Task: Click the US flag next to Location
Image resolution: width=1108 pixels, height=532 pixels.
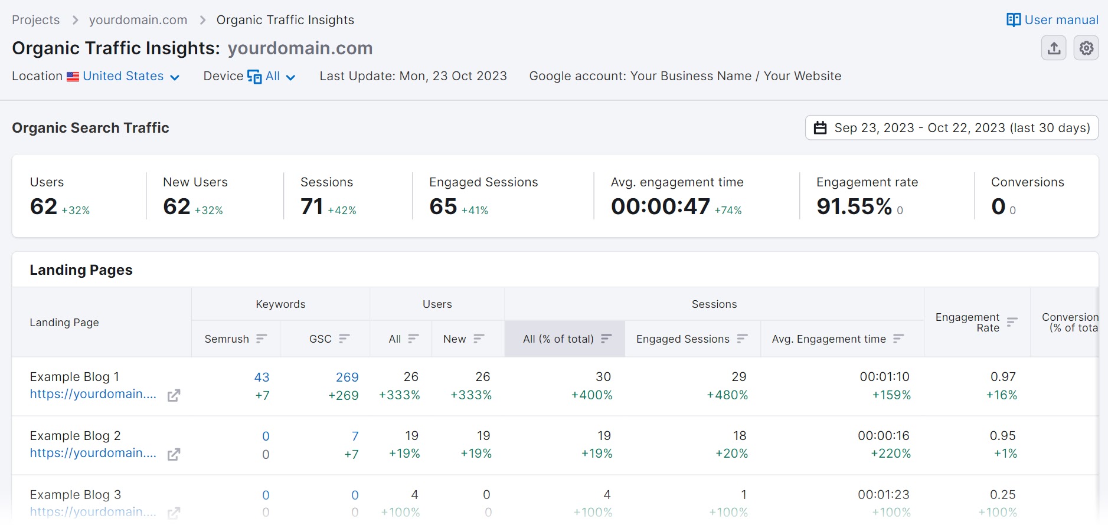Action: pyautogui.click(x=72, y=76)
